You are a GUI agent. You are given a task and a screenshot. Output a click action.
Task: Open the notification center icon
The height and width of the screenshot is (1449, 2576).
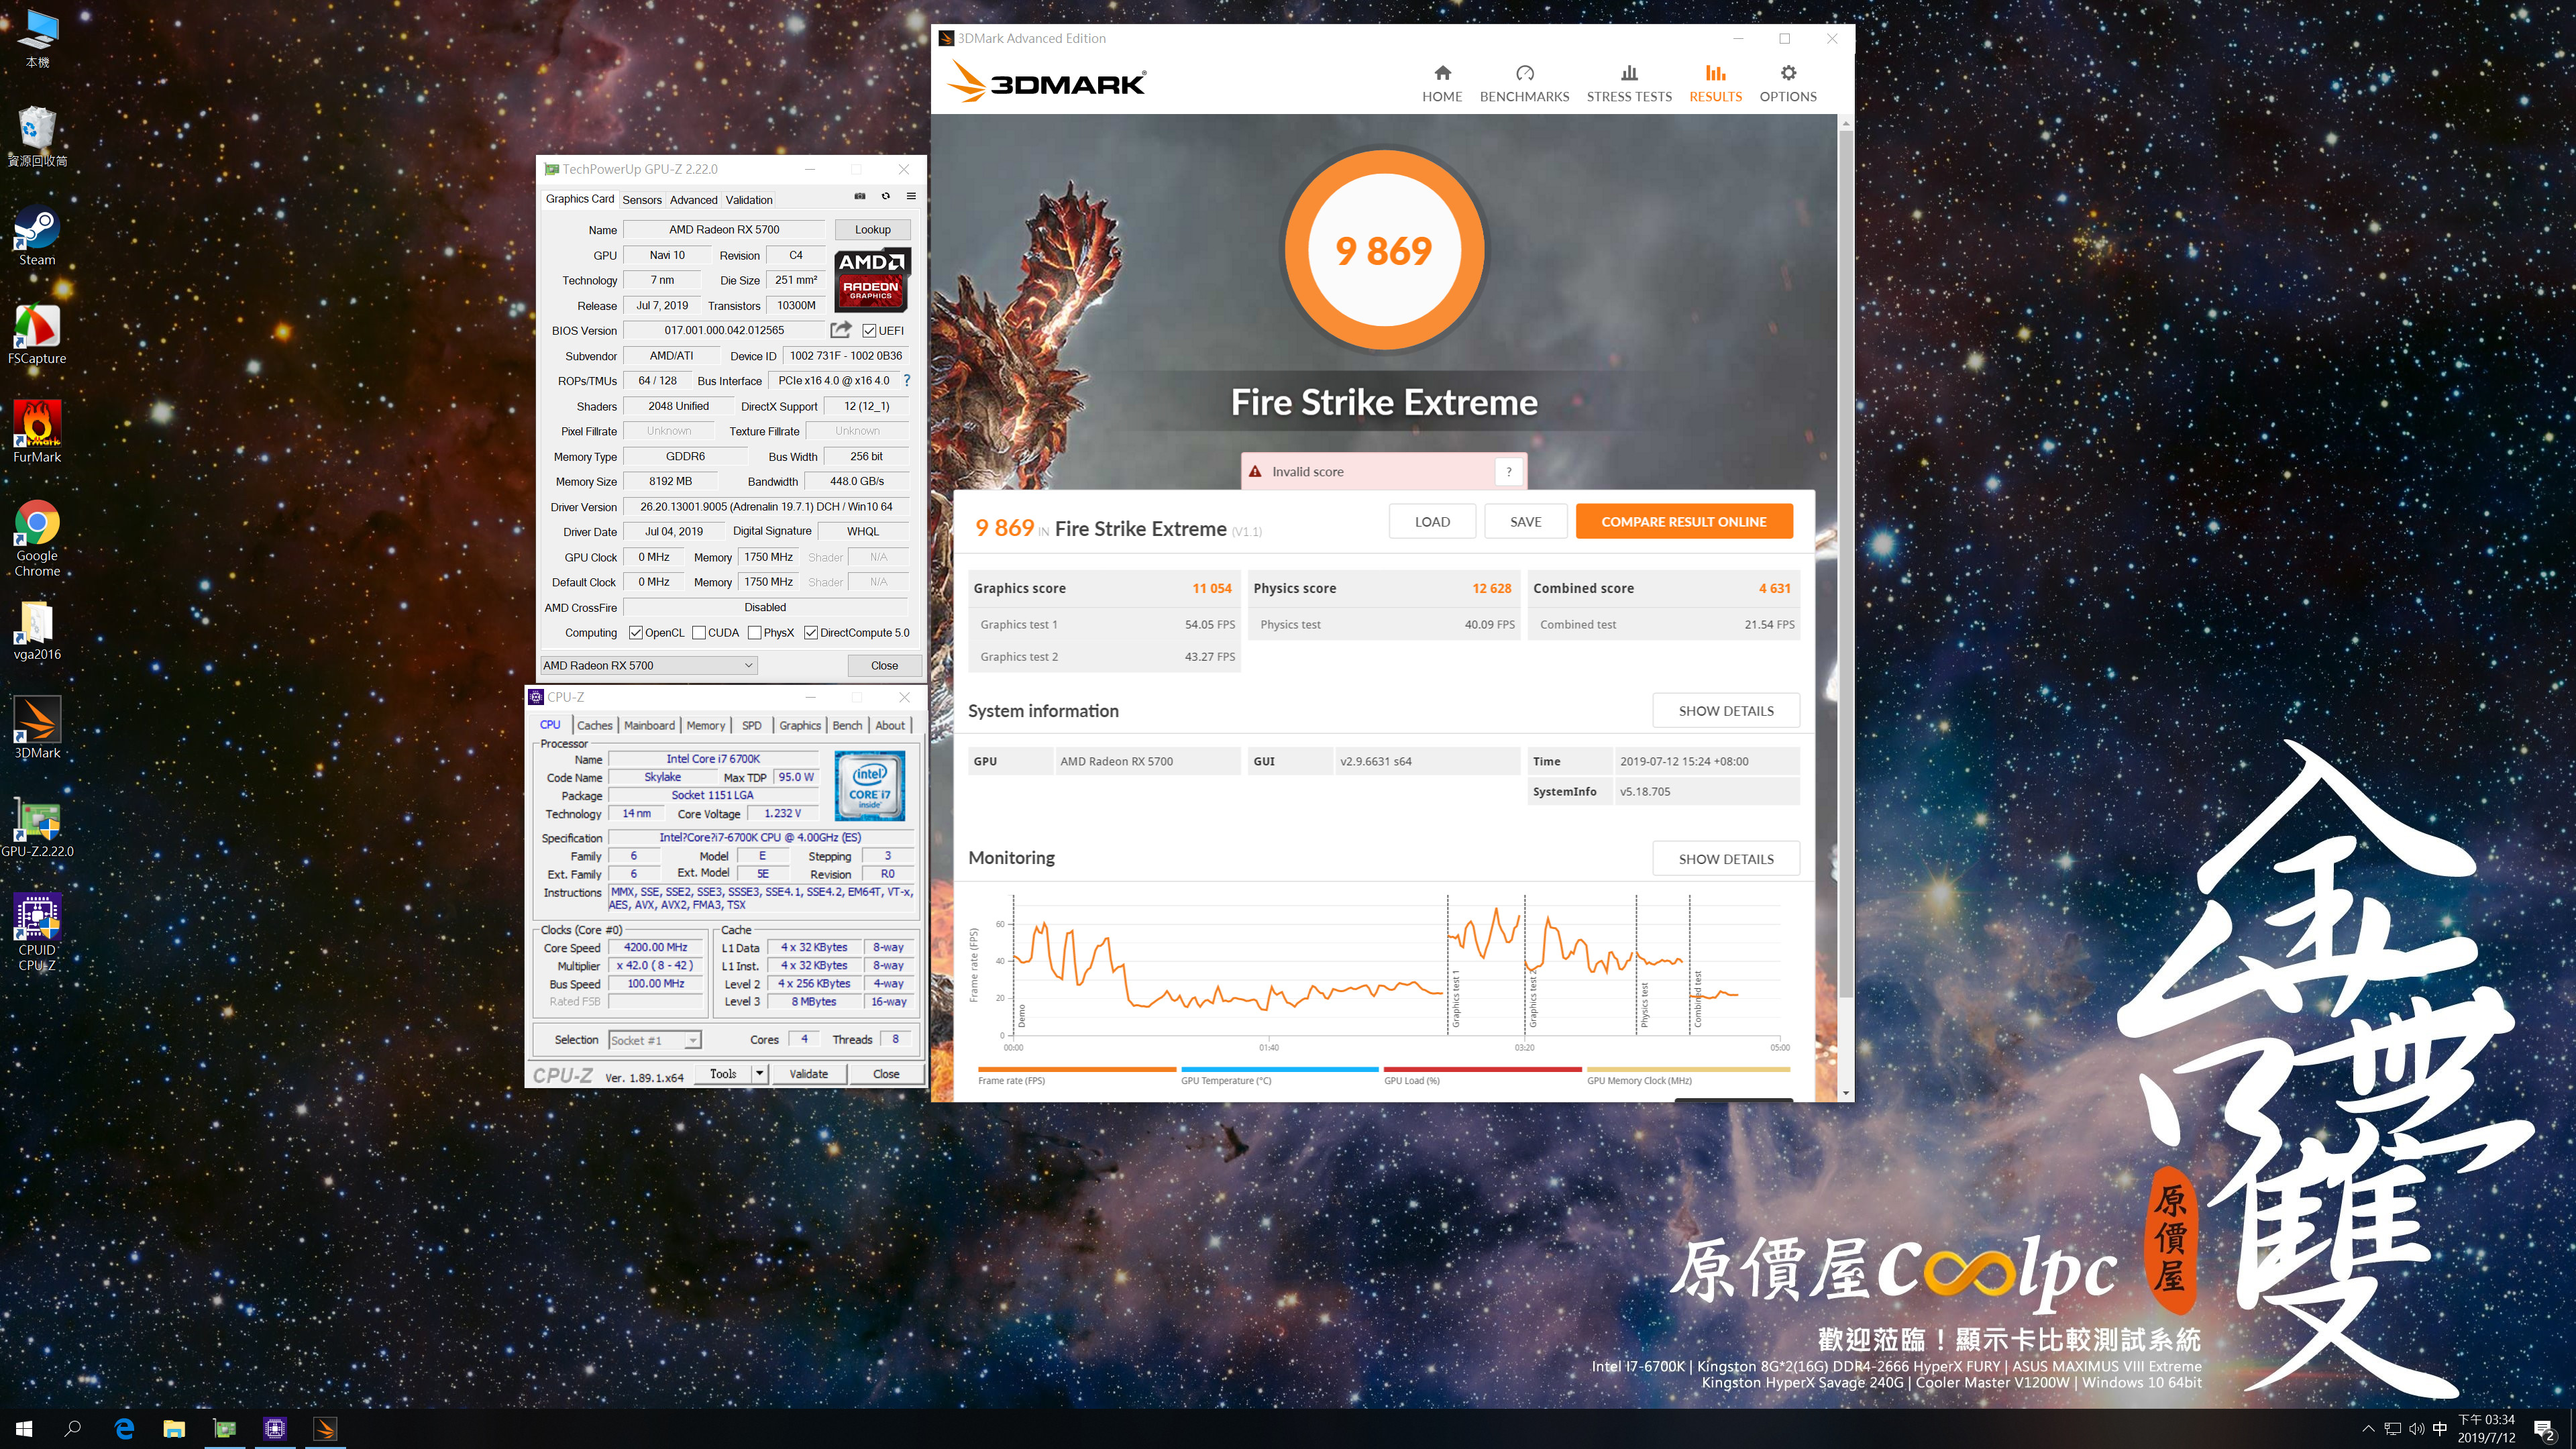(2544, 1429)
